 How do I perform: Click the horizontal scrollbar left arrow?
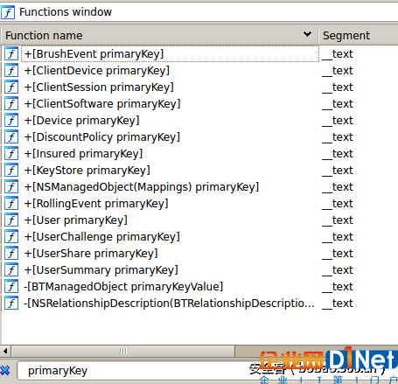pyautogui.click(x=5, y=351)
